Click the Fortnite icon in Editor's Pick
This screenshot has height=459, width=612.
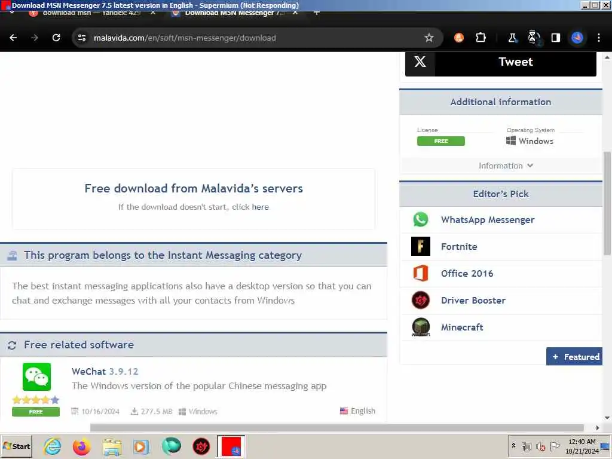pyautogui.click(x=421, y=246)
